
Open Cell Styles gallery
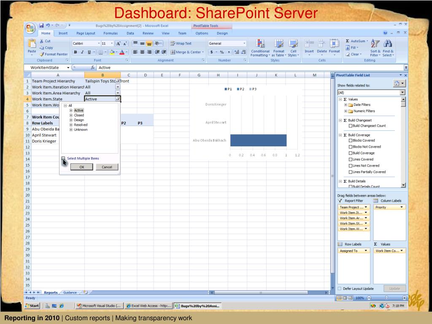[293, 48]
